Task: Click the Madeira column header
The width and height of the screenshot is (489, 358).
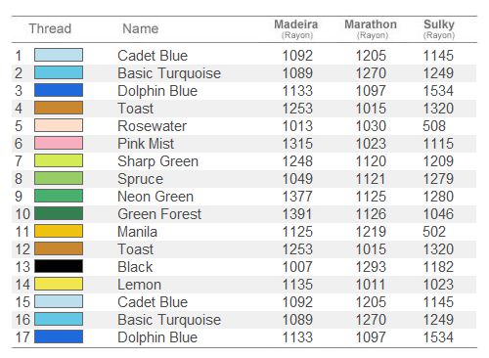Action: pyautogui.click(x=296, y=28)
